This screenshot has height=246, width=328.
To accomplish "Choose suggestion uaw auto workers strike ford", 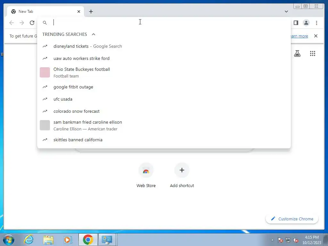I will pyautogui.click(x=164, y=58).
